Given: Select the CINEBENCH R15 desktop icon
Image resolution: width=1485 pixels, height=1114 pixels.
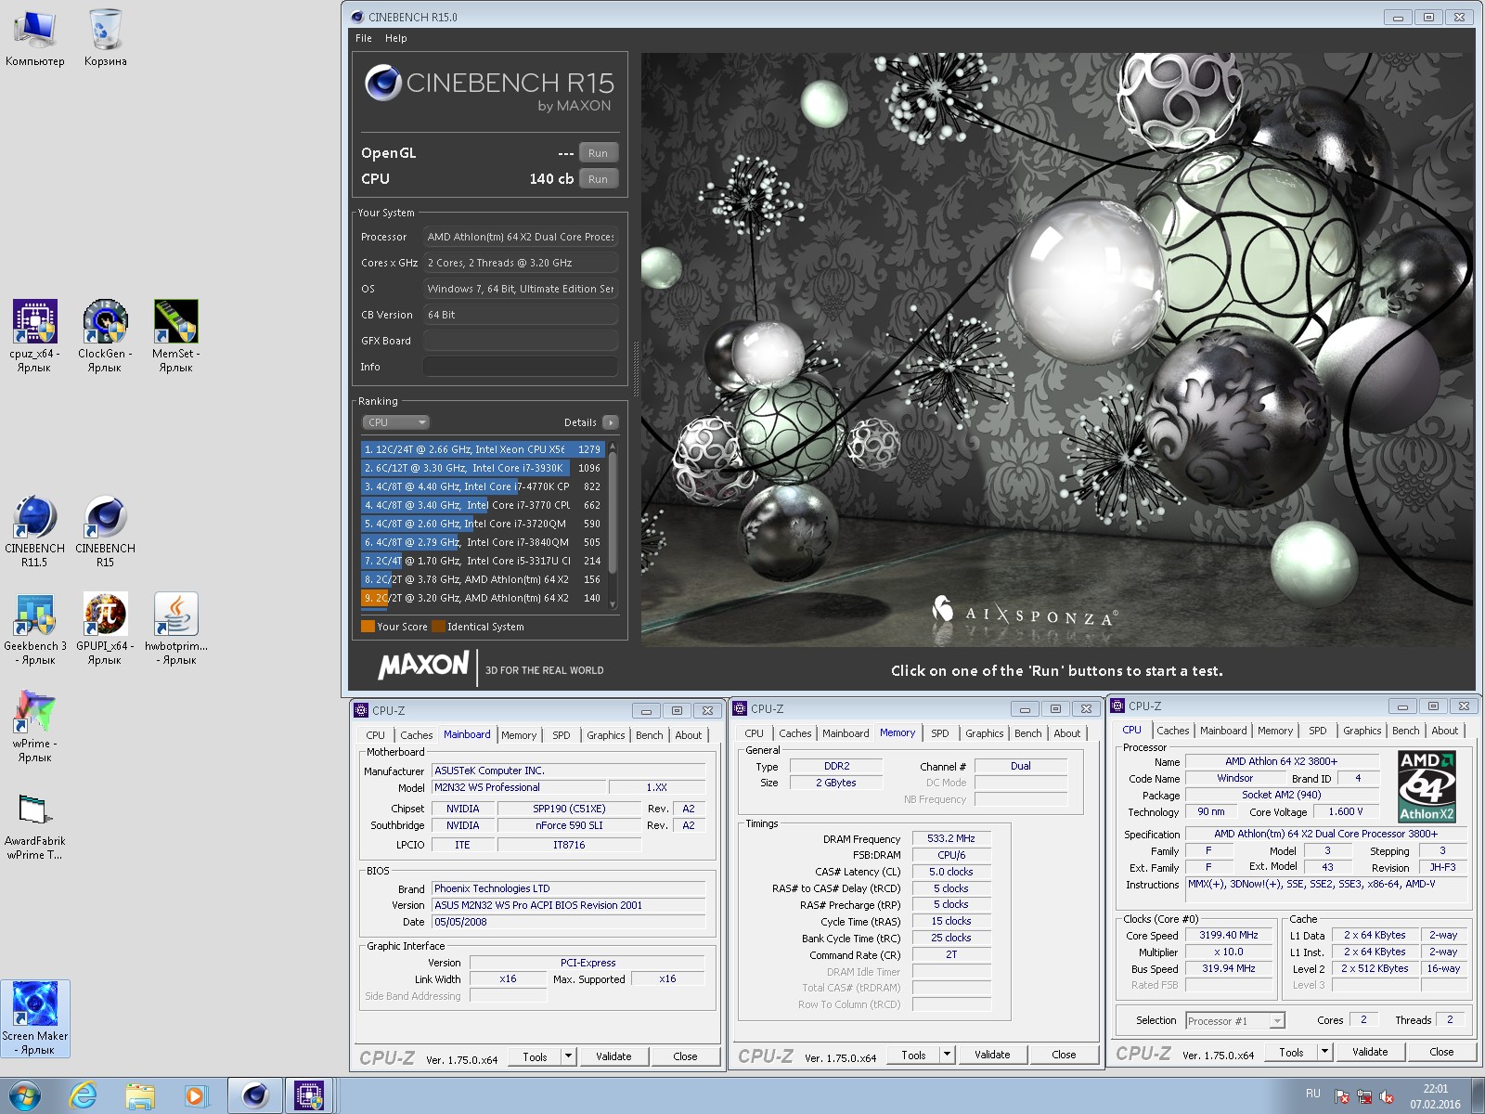Looking at the screenshot, I should click(105, 531).
